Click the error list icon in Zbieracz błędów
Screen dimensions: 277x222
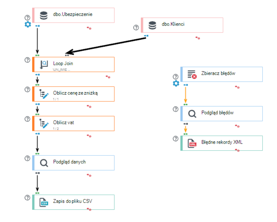click(192, 74)
